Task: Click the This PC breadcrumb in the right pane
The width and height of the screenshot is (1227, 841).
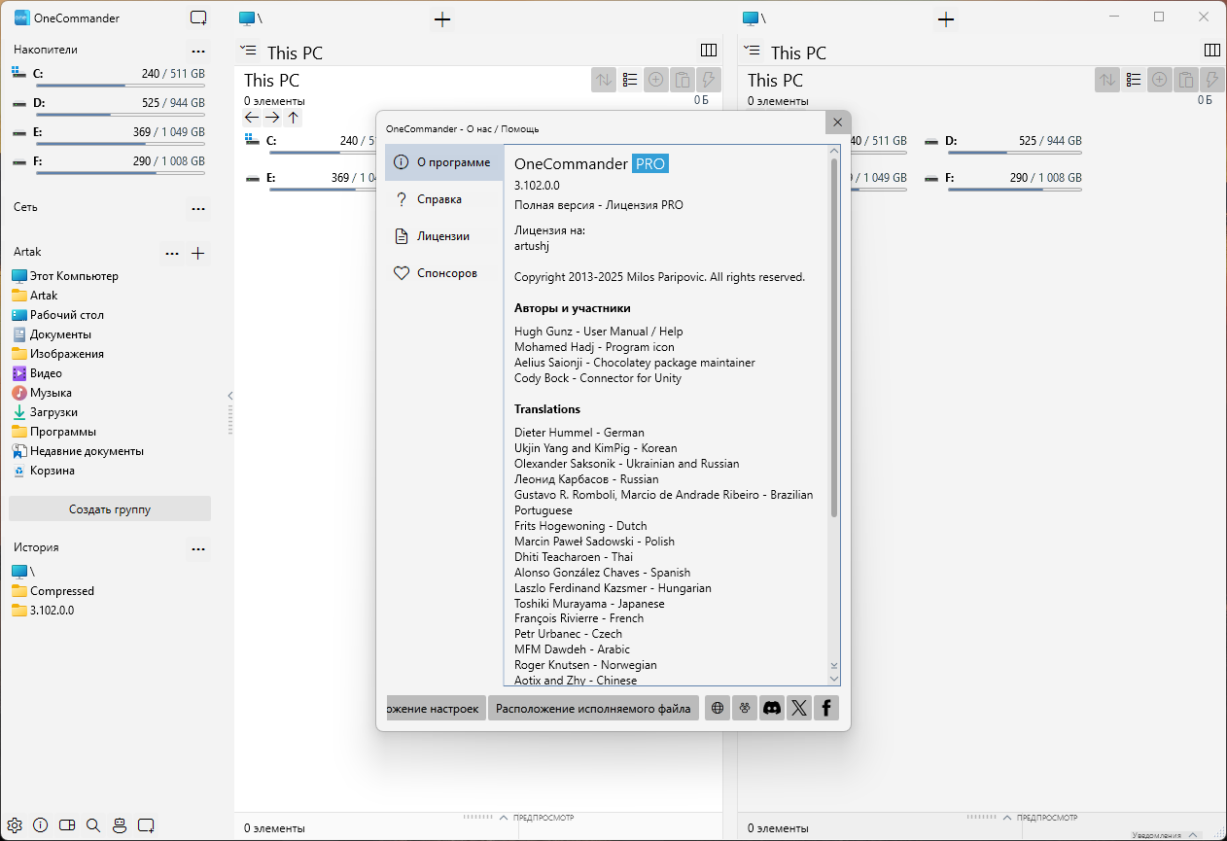Action: coord(798,53)
